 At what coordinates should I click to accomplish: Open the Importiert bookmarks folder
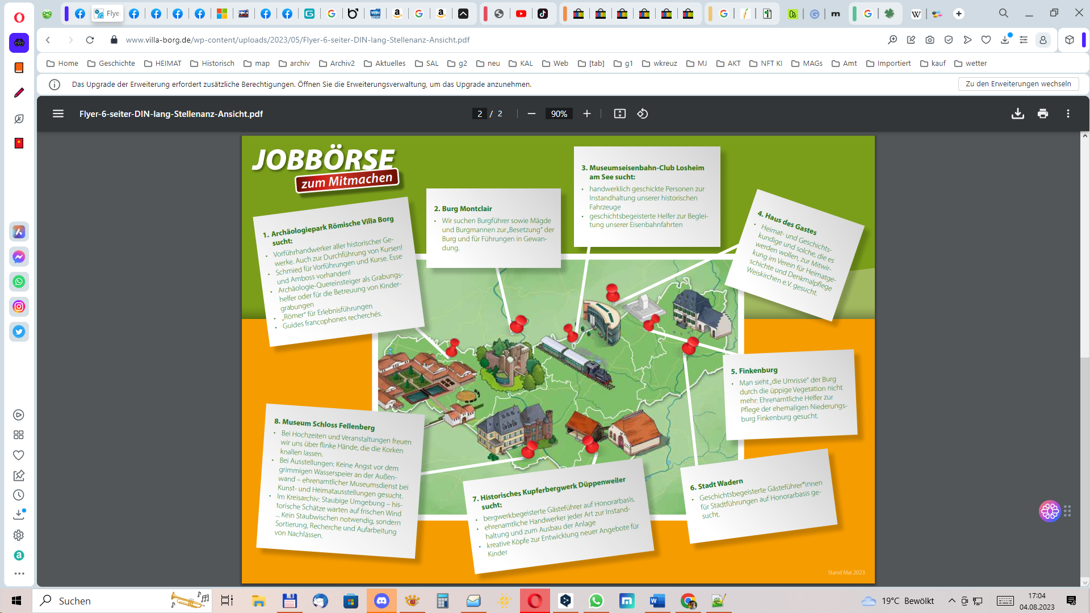(x=888, y=63)
